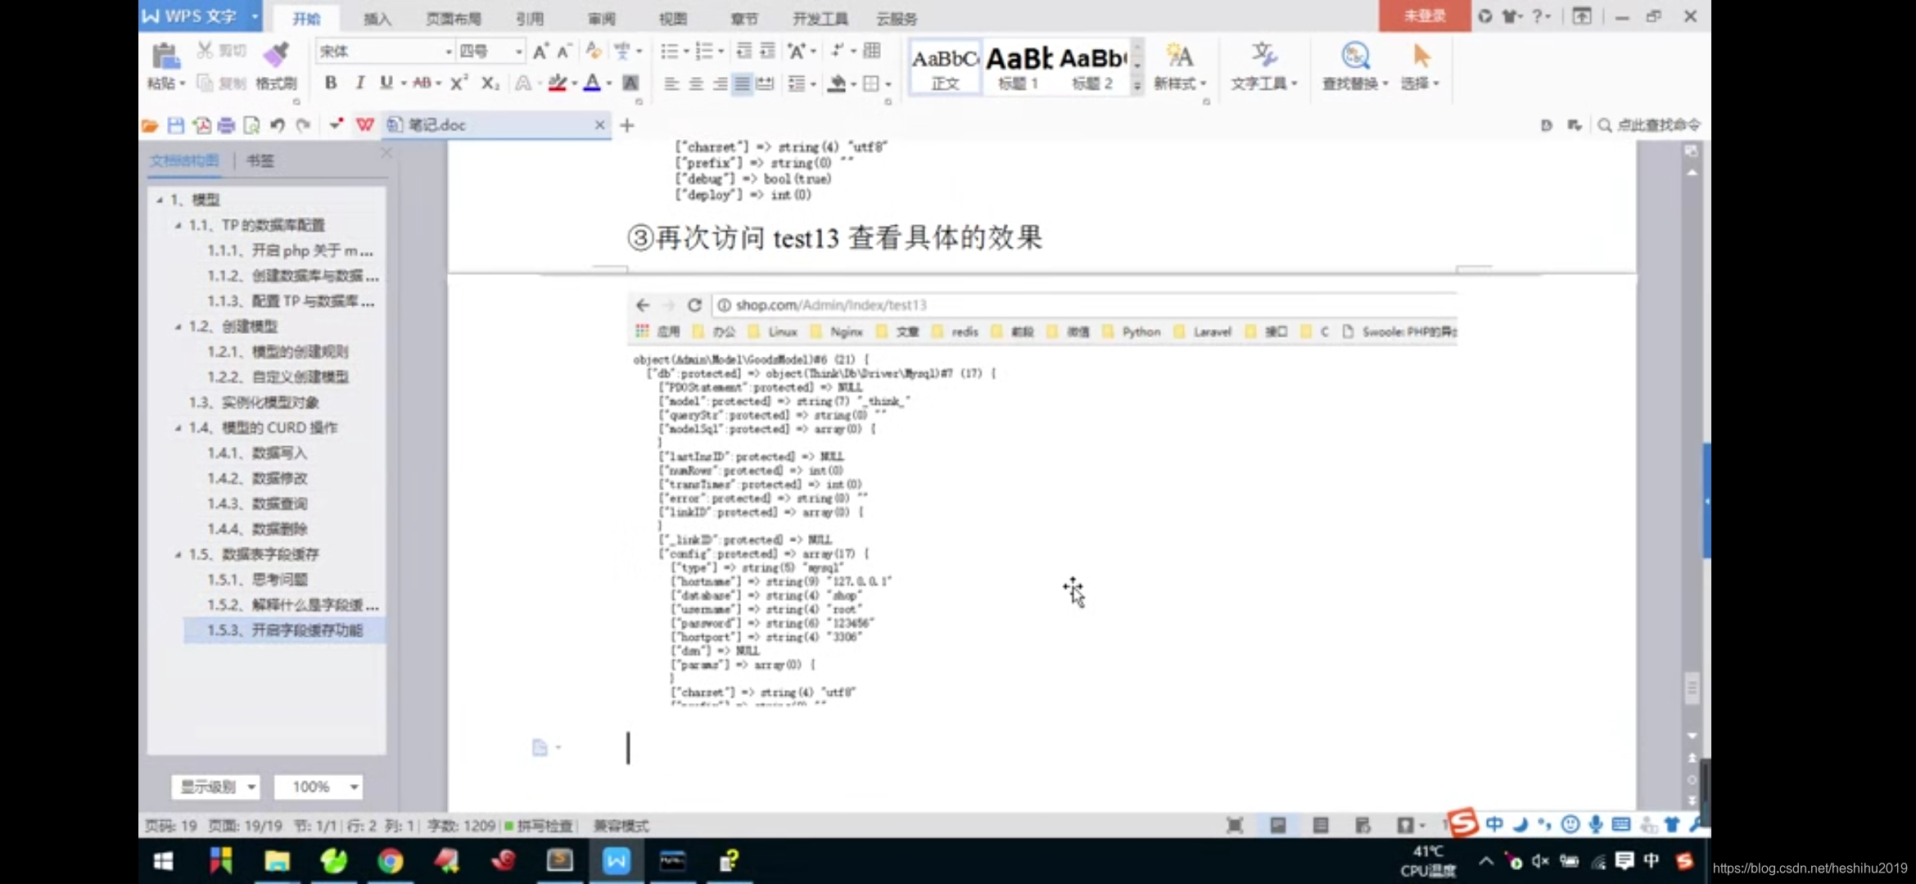Open the 页面布局 ribbon tab
The width and height of the screenshot is (1916, 884).
pyautogui.click(x=454, y=19)
